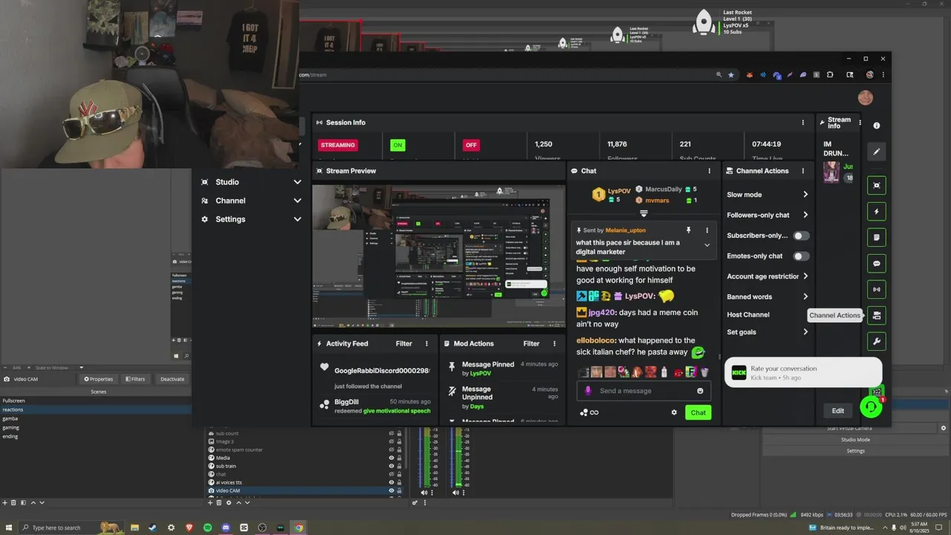This screenshot has width=951, height=535.
Task: Click the info icon in right sidebar
Action: [x=877, y=126]
